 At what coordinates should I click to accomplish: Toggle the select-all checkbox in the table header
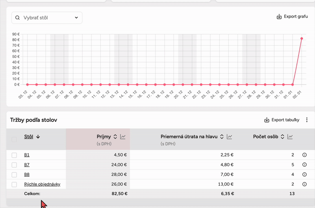(x=14, y=139)
